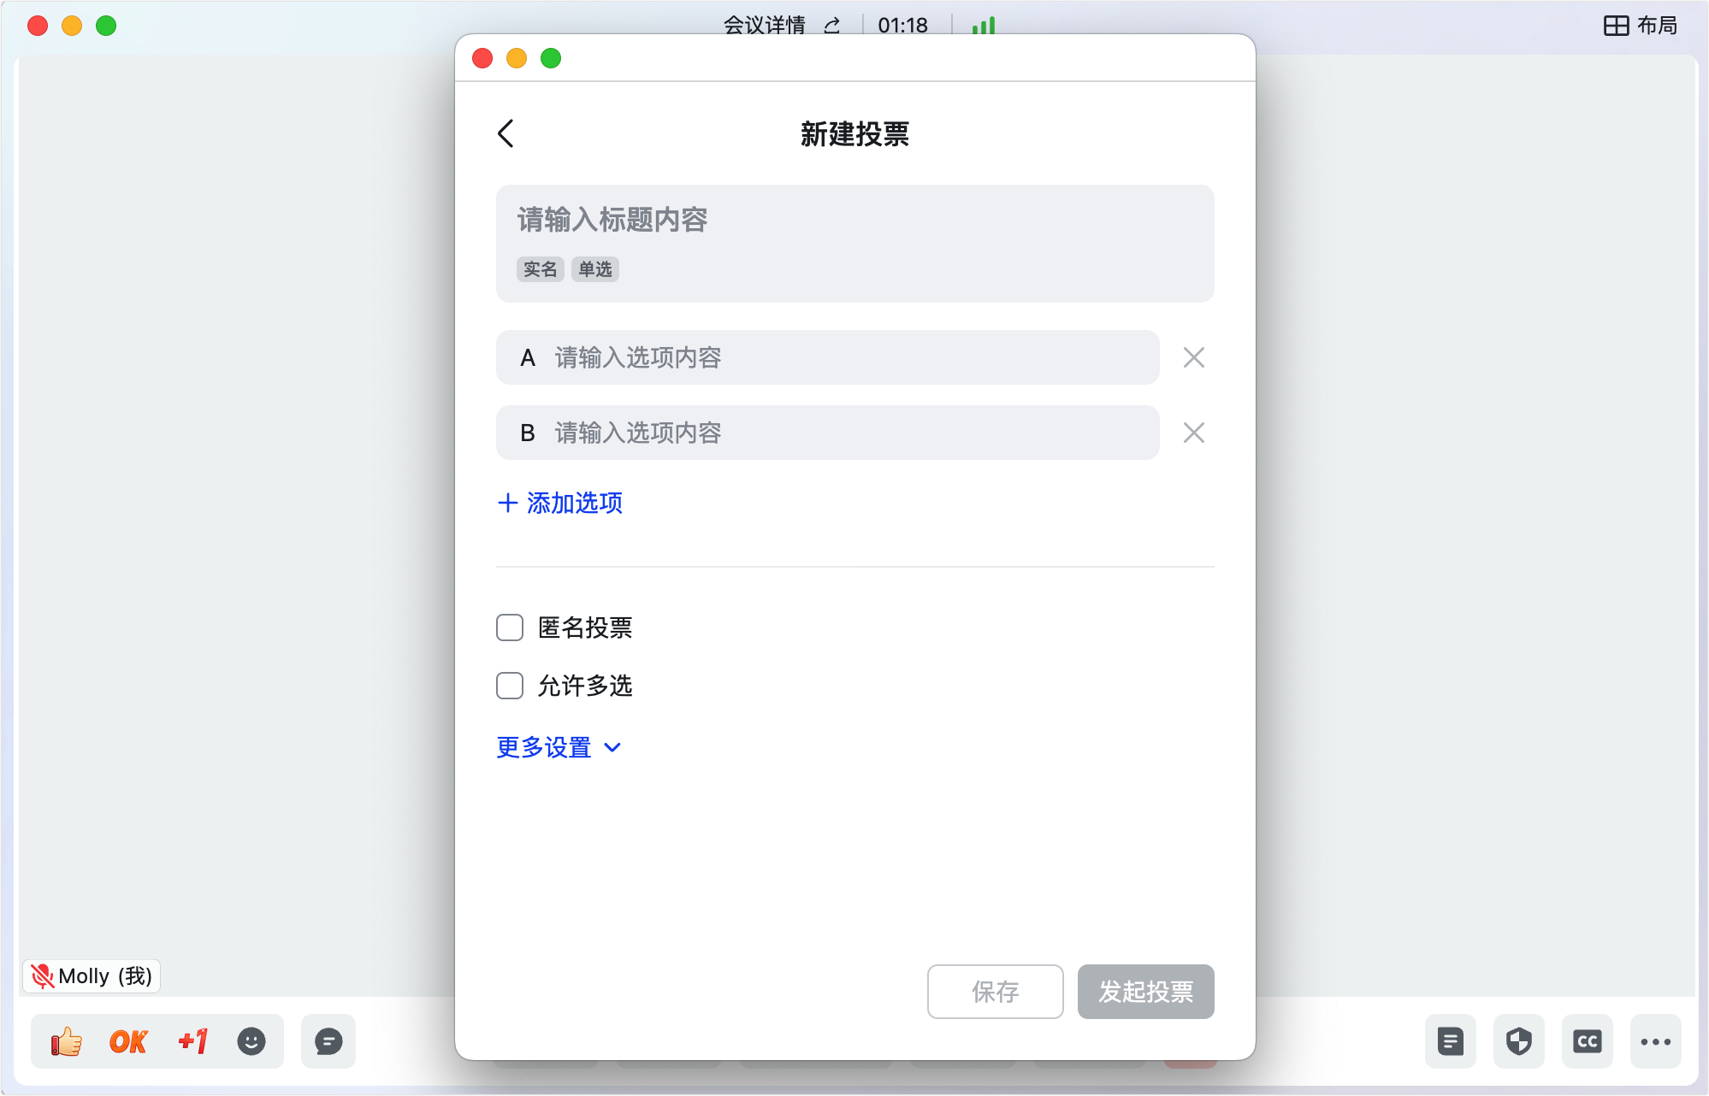Click the security shield icon
Image resolution: width=1709 pixels, height=1096 pixels.
[1519, 1041]
